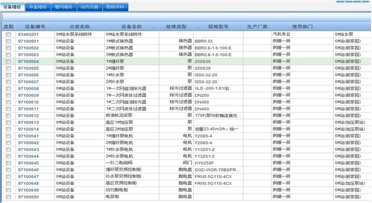Image resolution: width=372 pixels, height=203 pixels.
Task: Check the box for device 97100603
Action: [x=8, y=55]
